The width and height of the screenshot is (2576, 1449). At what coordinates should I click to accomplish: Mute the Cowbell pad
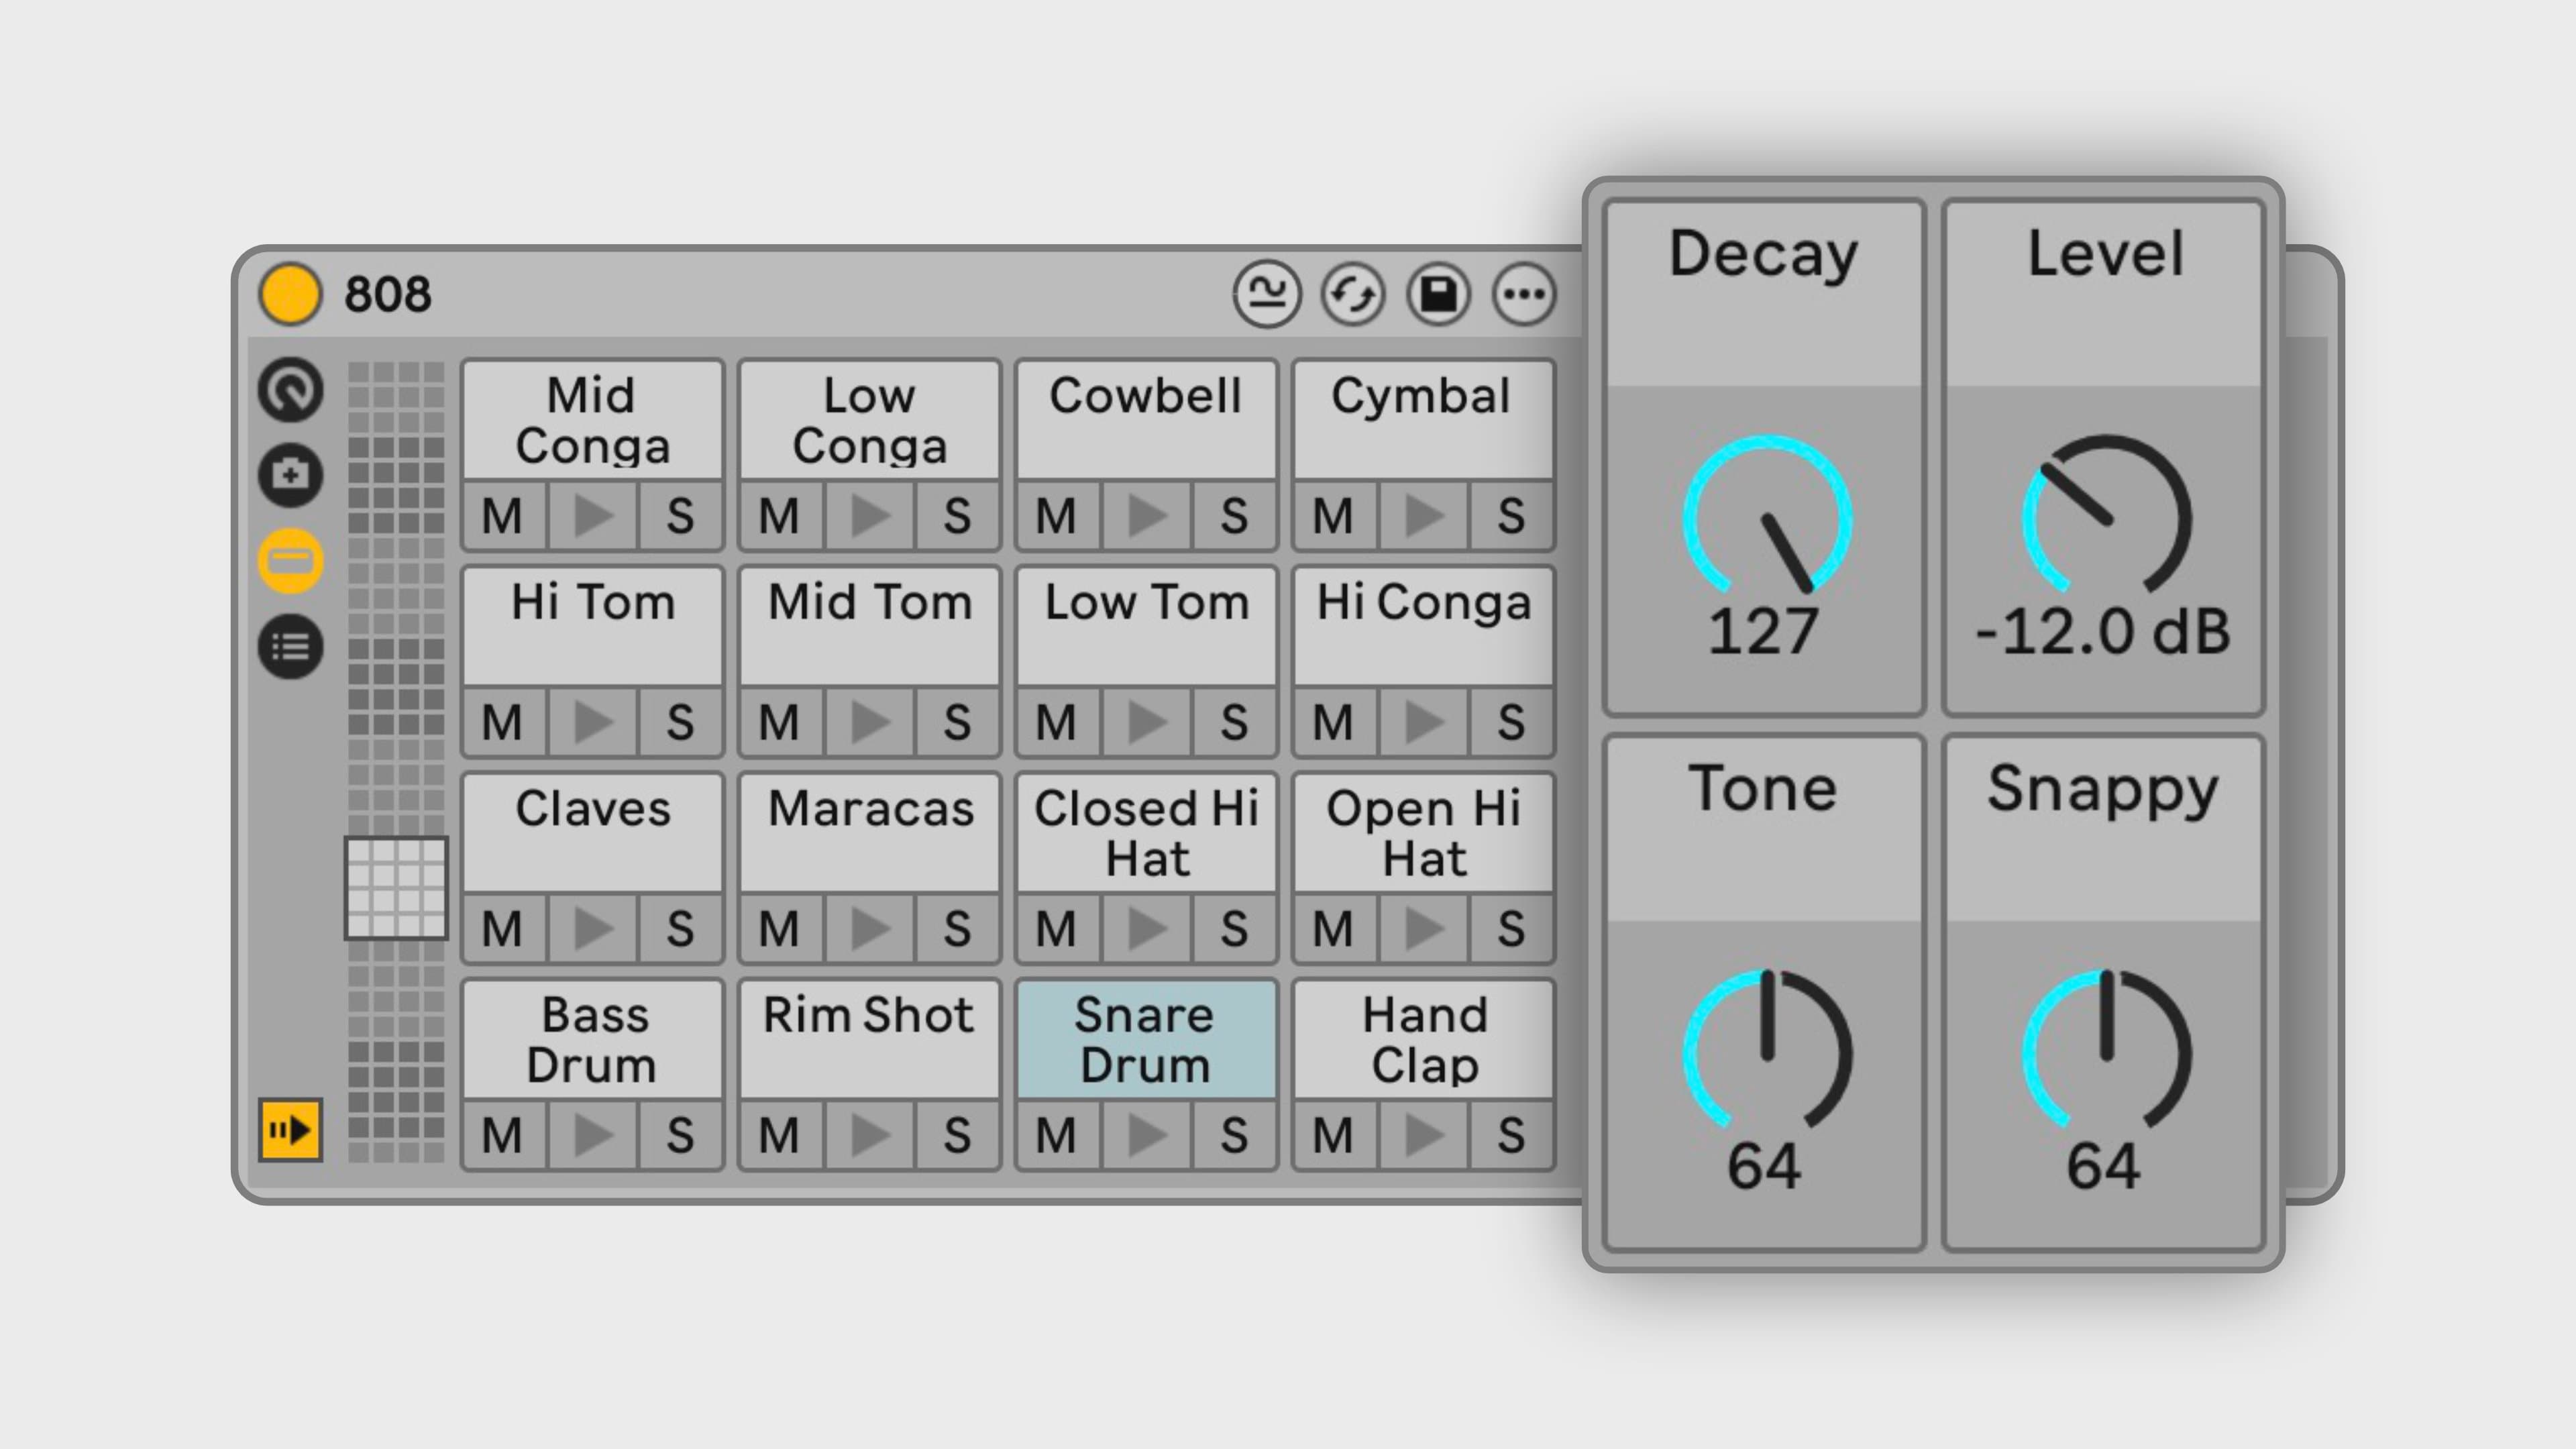coord(1058,516)
